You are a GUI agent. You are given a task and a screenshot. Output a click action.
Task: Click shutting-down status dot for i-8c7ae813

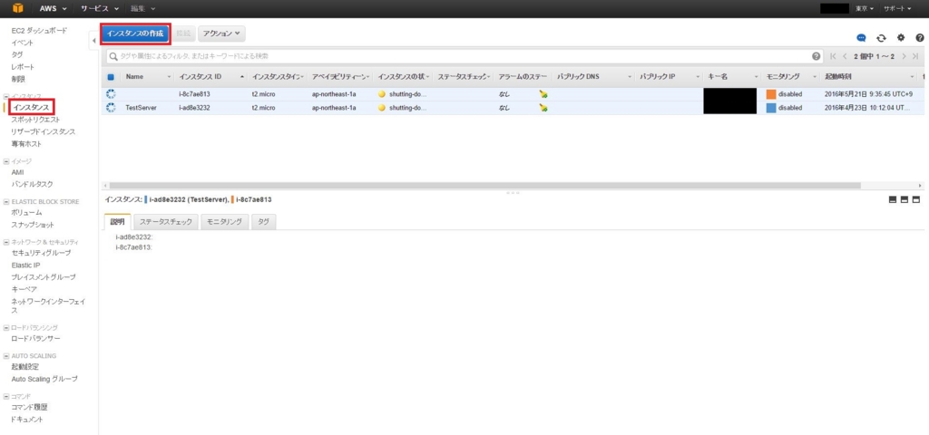tap(382, 94)
